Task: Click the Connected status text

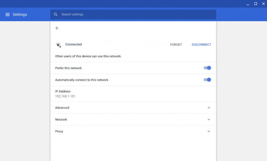Action: [x=73, y=44]
